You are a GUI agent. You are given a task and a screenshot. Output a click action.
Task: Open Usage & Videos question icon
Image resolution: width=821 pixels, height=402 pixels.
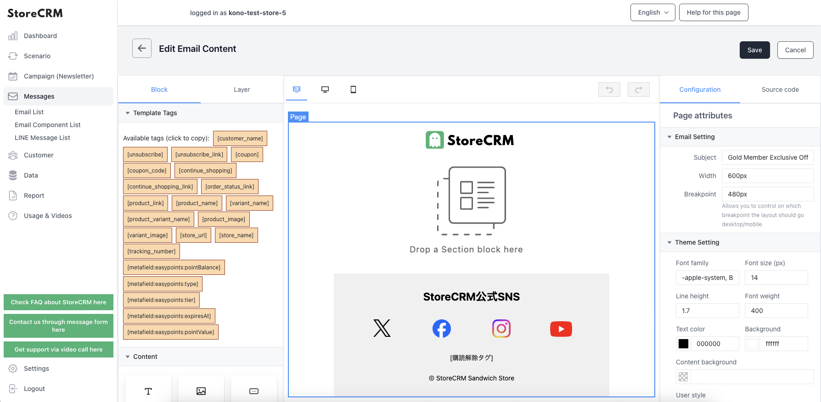(x=13, y=216)
